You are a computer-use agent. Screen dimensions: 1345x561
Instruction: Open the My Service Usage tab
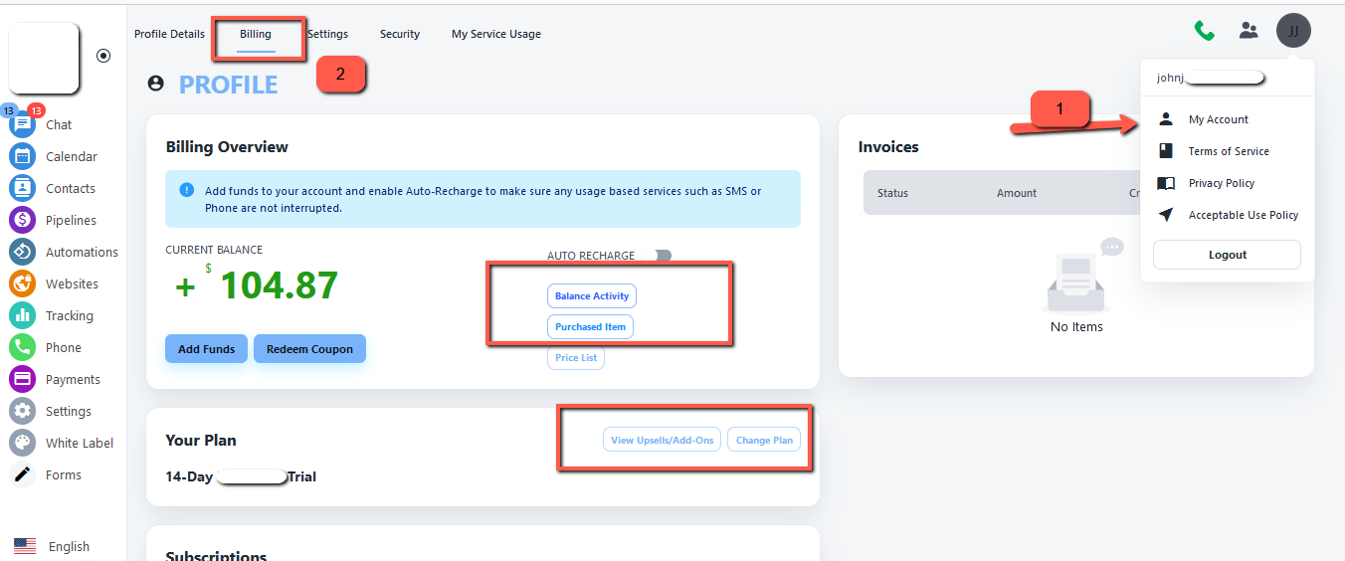(x=496, y=34)
